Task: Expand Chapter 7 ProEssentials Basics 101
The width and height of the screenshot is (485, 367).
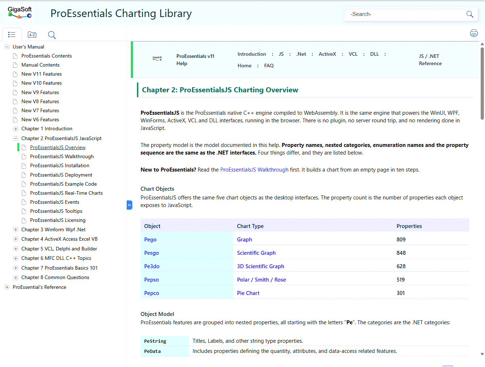Action: [x=16, y=268]
